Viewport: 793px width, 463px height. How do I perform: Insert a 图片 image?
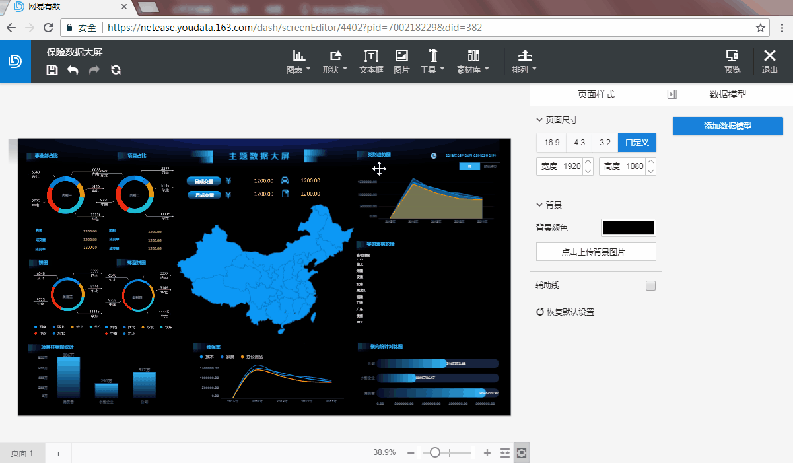[x=401, y=61]
